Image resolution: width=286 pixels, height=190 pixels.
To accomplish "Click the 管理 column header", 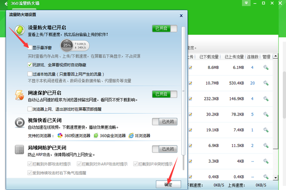I will [x=266, y=57].
